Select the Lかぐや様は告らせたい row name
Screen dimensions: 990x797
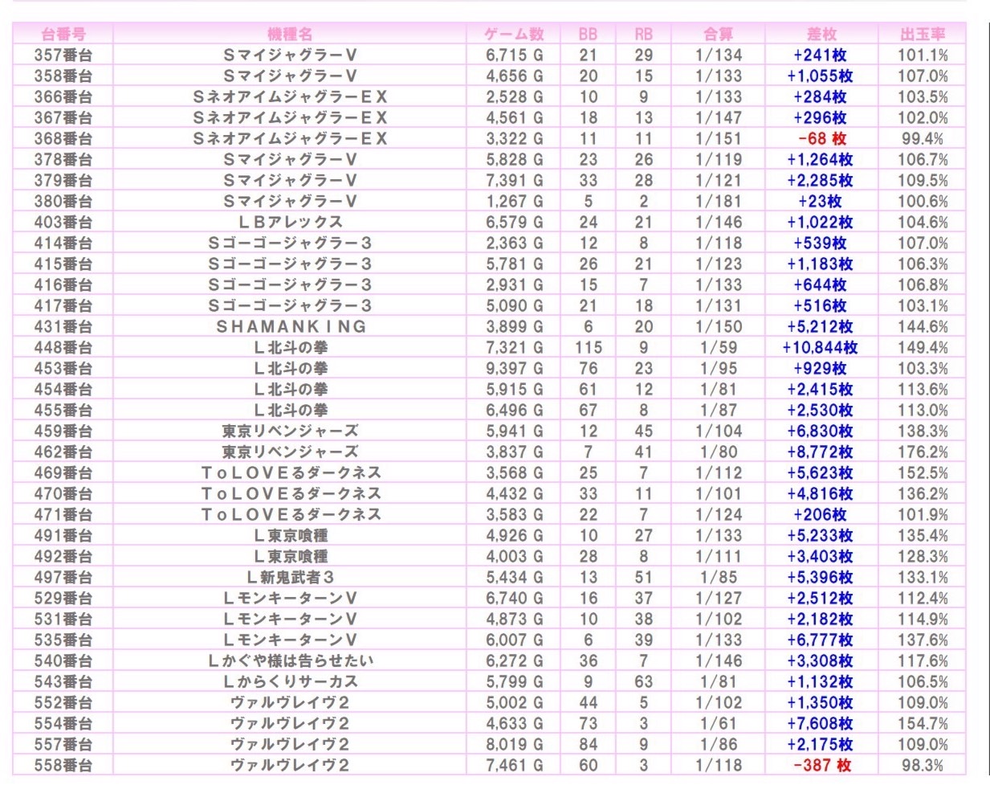point(291,660)
